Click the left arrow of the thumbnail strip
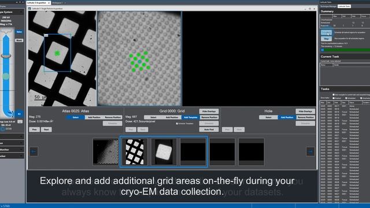Screen dimensions: 370x208 click(34, 151)
